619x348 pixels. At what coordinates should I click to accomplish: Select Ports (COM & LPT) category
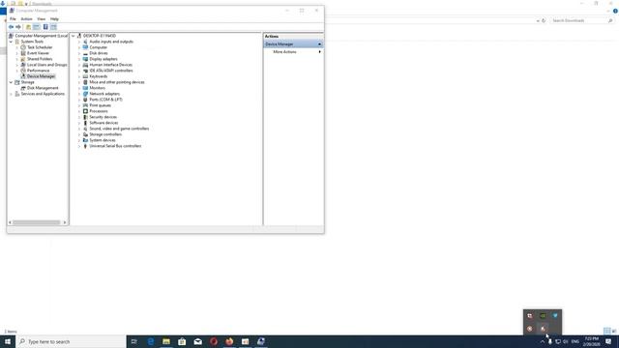coord(105,100)
